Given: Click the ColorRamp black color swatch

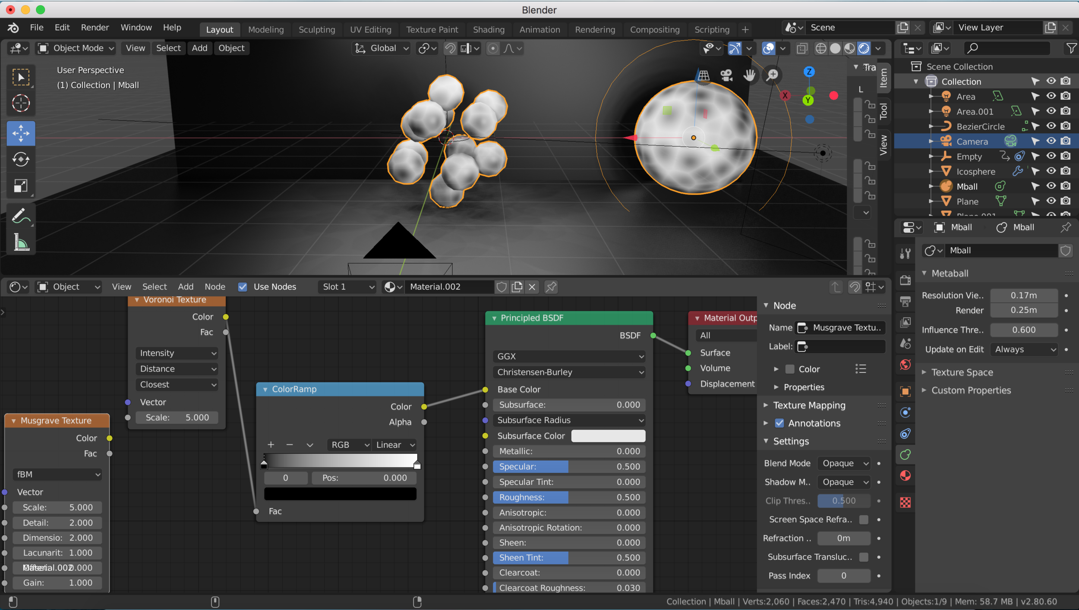Looking at the screenshot, I should point(340,494).
